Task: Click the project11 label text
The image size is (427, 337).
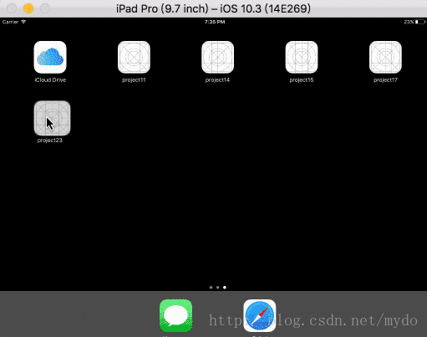Action: point(134,80)
